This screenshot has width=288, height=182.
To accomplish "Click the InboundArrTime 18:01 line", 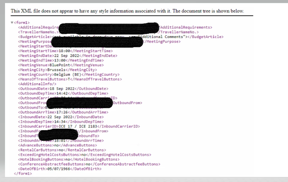I will [61, 141].
